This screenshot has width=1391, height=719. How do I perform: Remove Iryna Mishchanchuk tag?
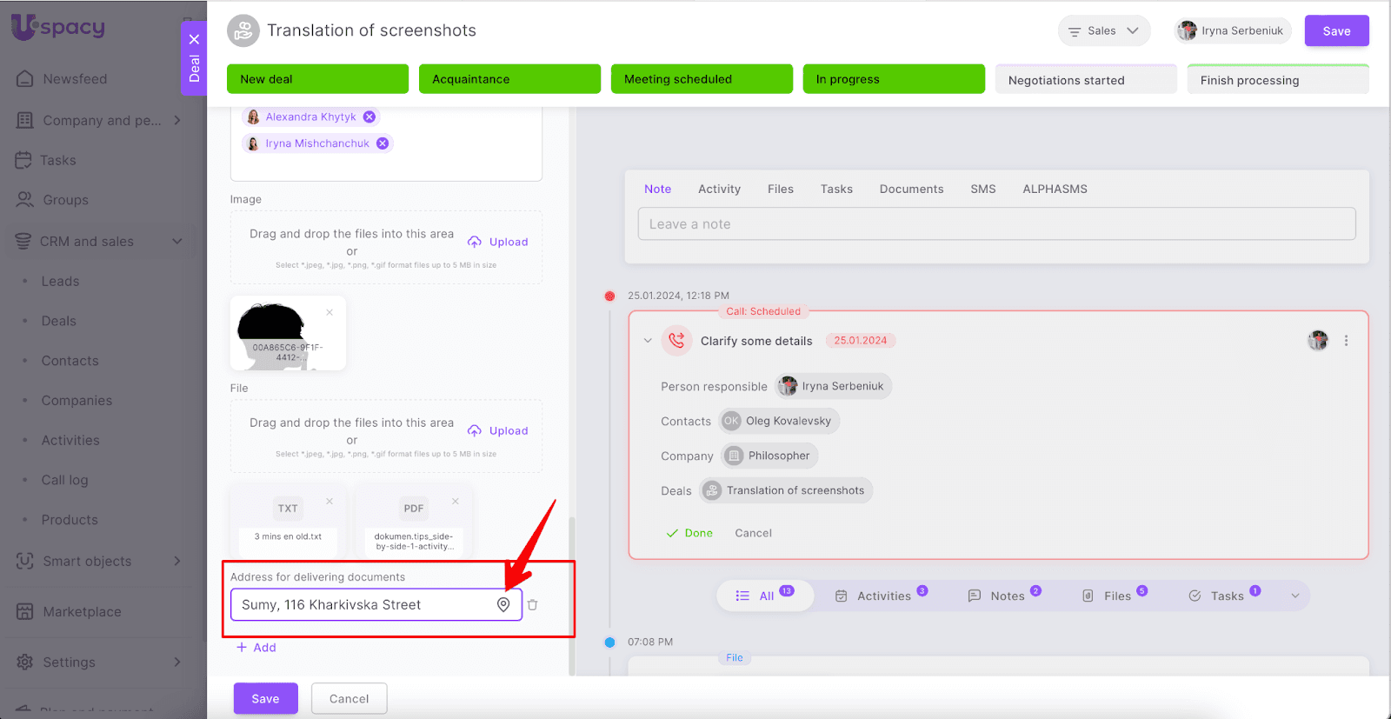383,143
